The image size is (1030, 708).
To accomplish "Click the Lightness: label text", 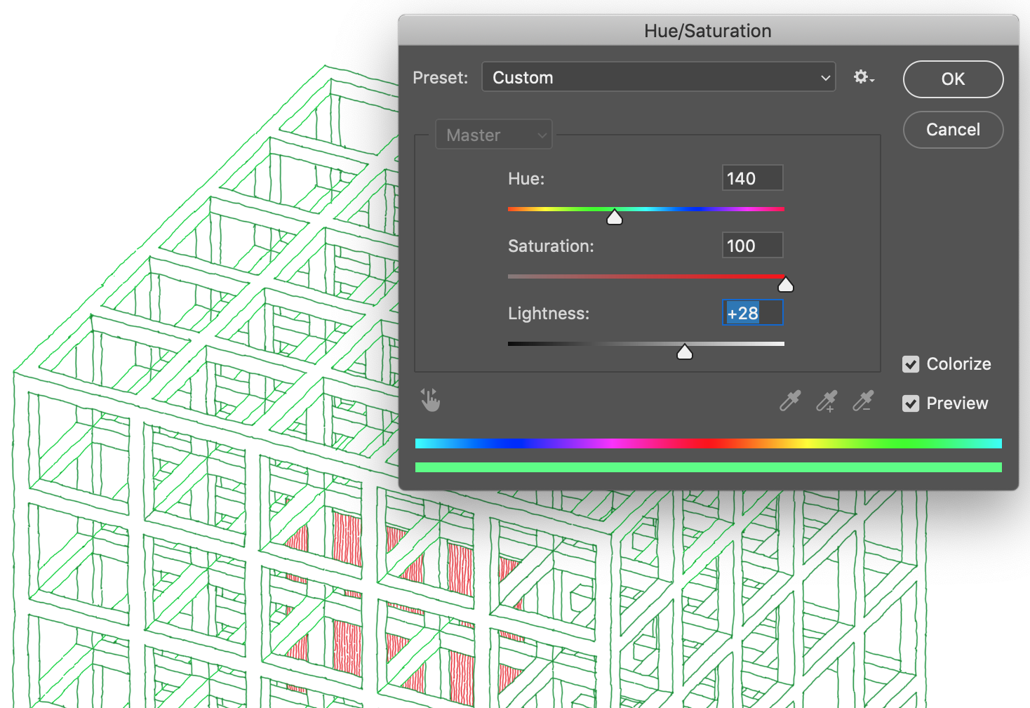I will pos(549,314).
